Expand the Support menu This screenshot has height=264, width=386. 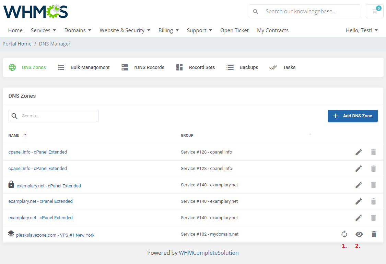199,30
